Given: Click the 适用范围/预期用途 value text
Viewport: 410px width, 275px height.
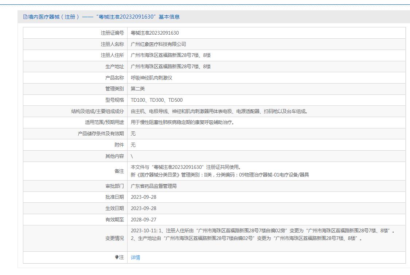Looking at the screenshot, I should click(183, 122).
